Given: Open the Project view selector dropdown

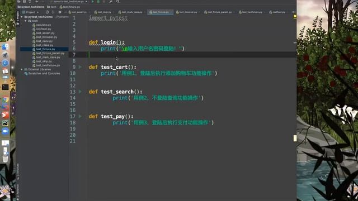Looking at the screenshot, I should coord(31,12).
